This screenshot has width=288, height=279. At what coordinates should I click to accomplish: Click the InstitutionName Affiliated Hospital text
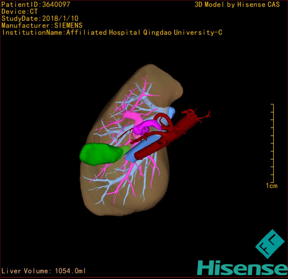pos(112,33)
